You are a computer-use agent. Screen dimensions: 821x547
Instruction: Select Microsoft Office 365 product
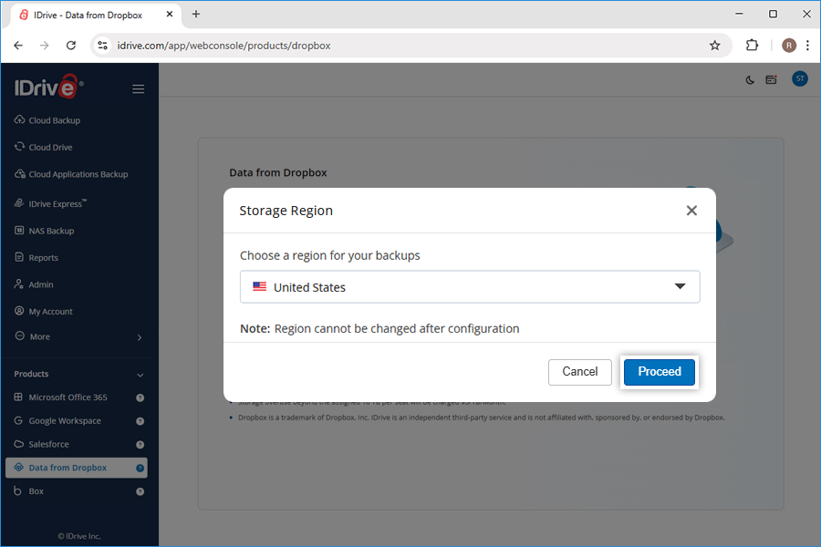click(68, 397)
